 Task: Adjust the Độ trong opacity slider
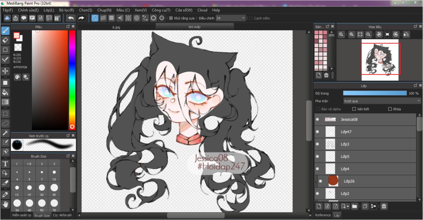coord(375,93)
